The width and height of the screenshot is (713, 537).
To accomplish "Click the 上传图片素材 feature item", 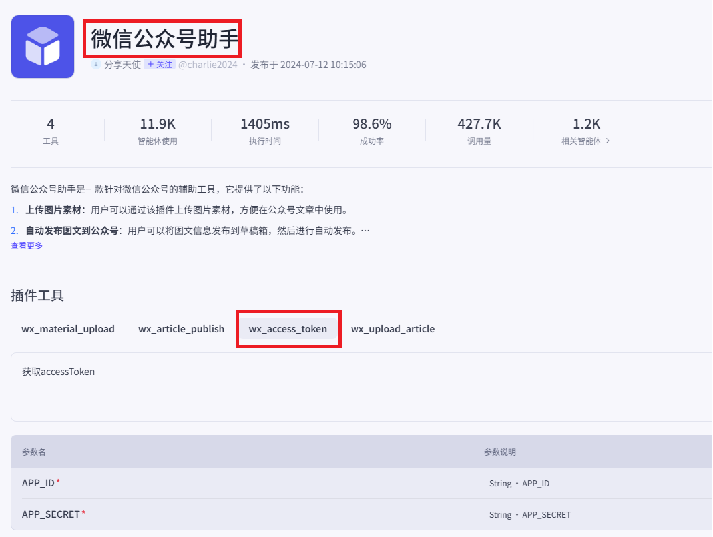I will coord(179,210).
